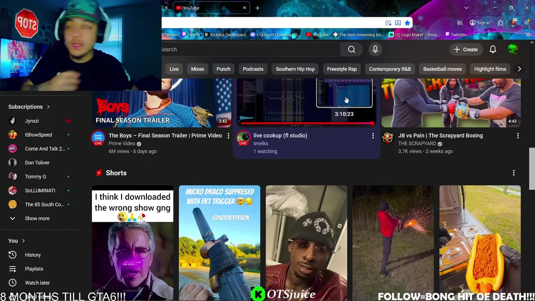535x301 pixels.
Task: Open options for JB vs Pain video
Action: click(518, 136)
